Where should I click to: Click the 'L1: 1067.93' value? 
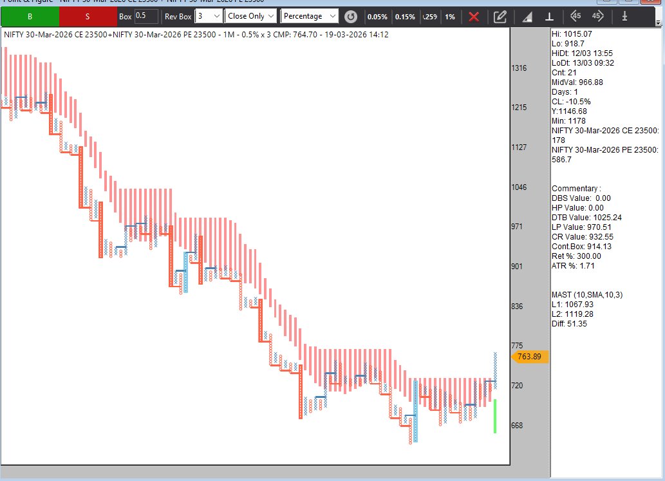tap(572, 305)
